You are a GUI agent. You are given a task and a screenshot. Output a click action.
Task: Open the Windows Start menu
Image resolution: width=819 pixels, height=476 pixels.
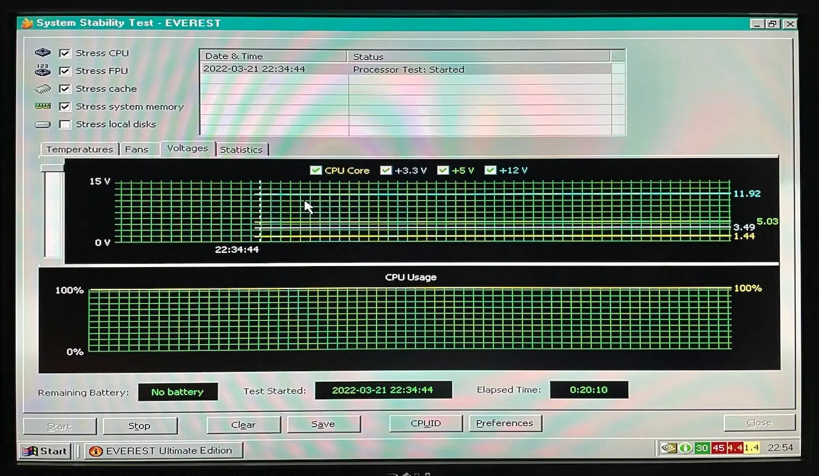[x=45, y=451]
